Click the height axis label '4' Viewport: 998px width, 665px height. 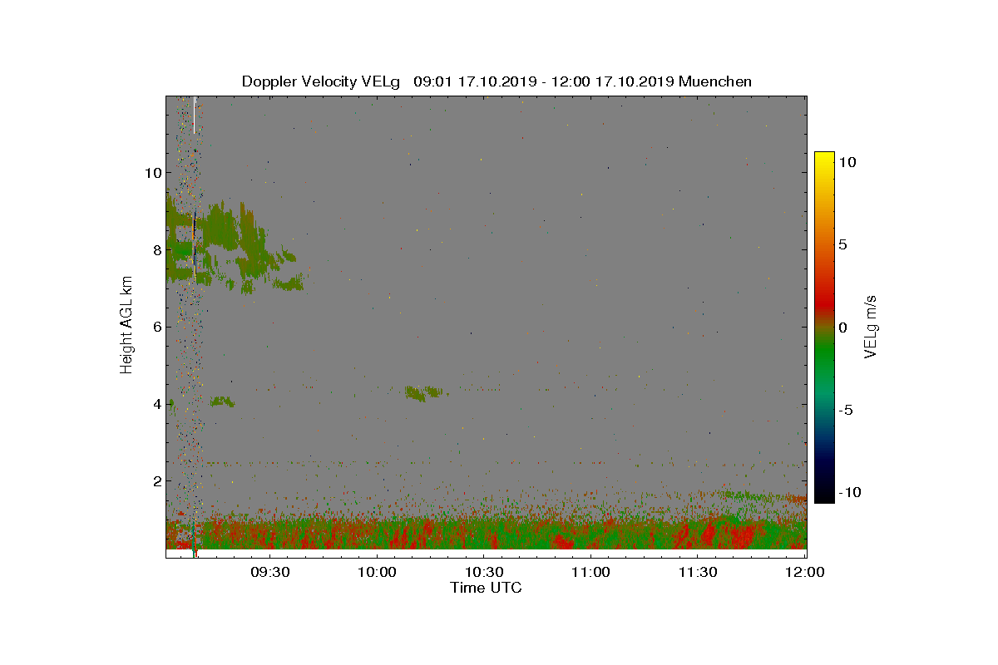pos(156,404)
